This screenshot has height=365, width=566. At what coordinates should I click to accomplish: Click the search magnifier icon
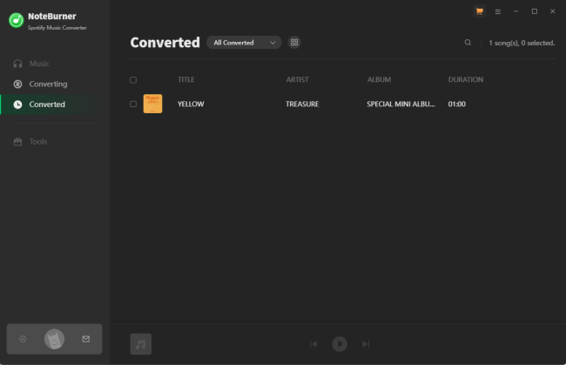click(468, 43)
